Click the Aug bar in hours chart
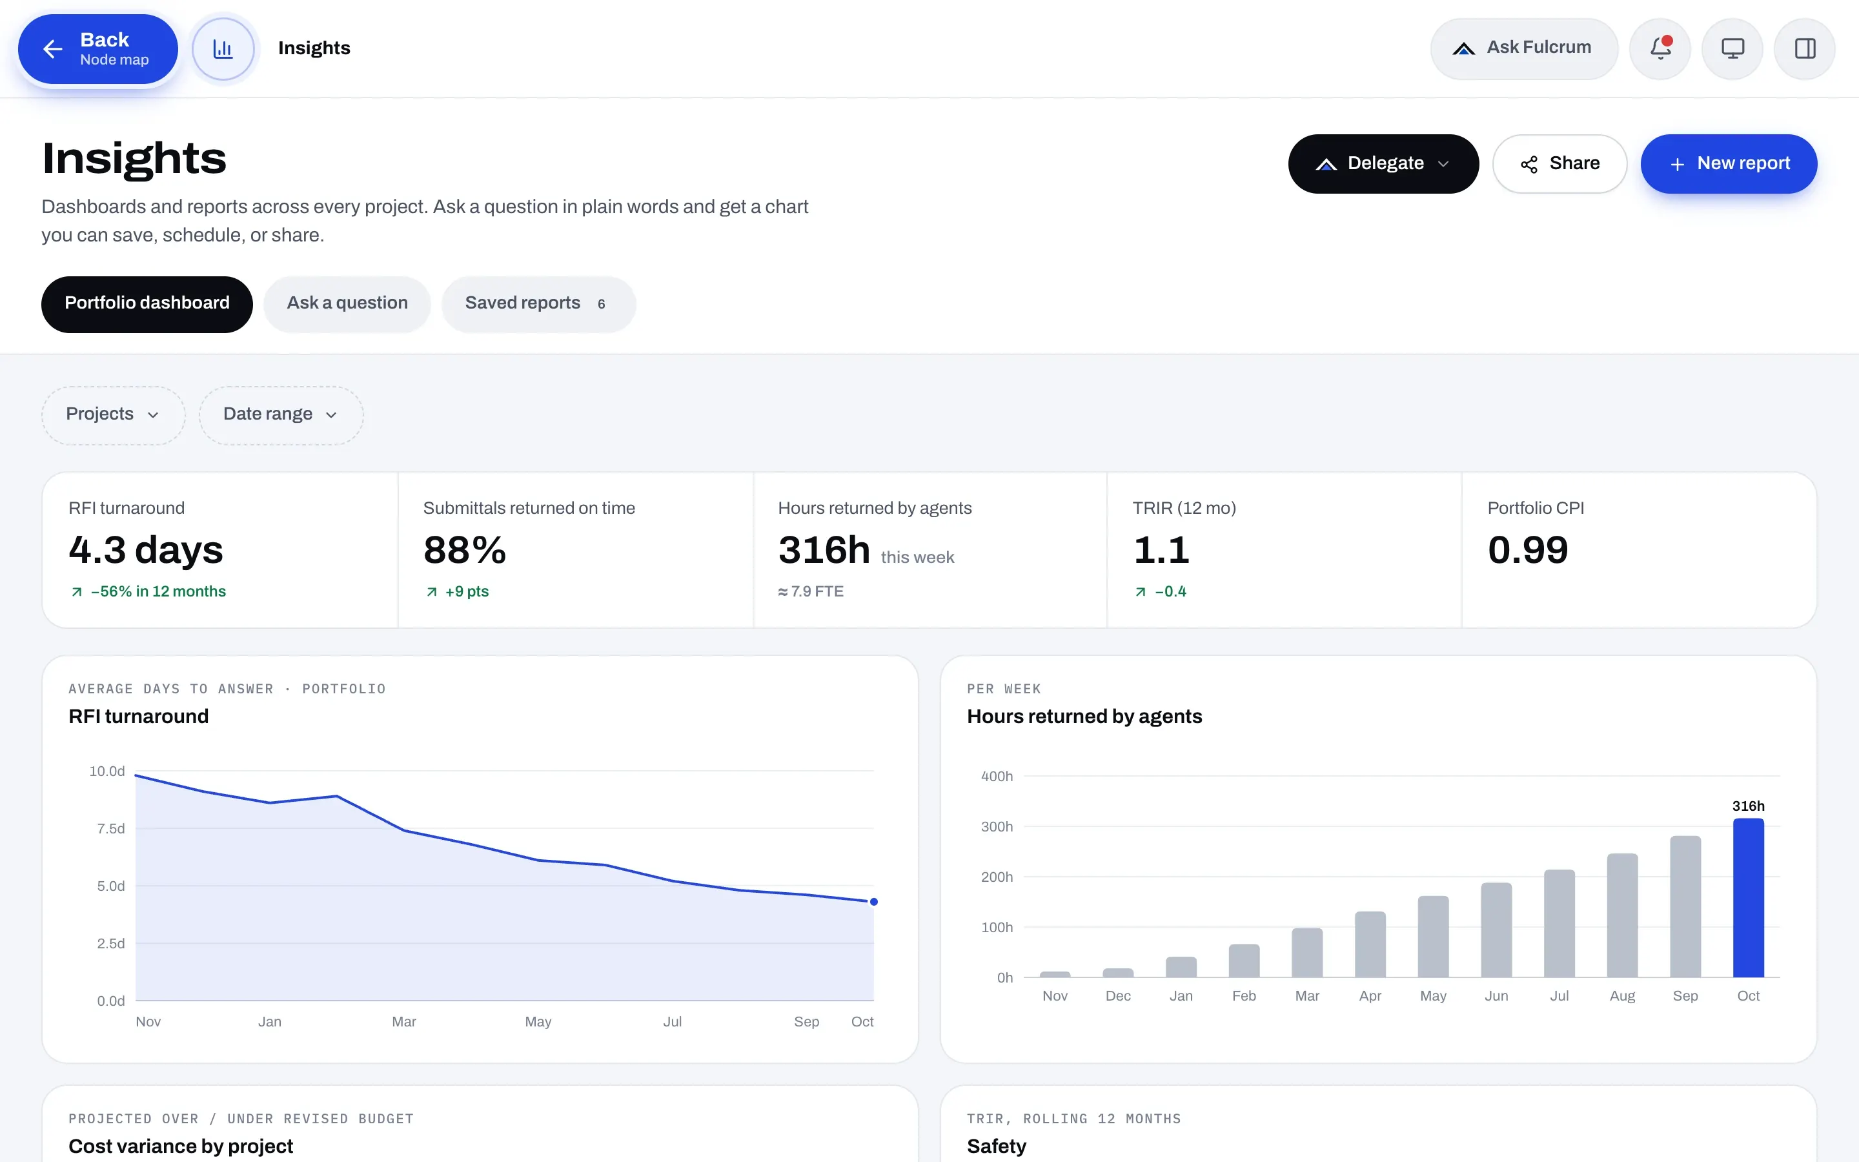This screenshot has height=1162, width=1859. tap(1622, 915)
